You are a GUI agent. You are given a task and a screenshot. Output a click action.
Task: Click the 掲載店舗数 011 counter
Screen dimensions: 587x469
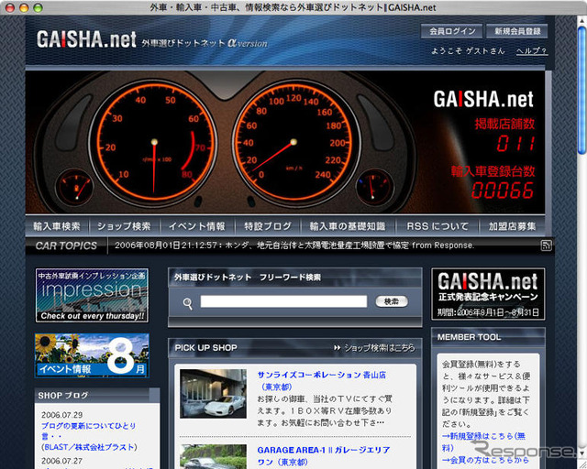point(504,135)
